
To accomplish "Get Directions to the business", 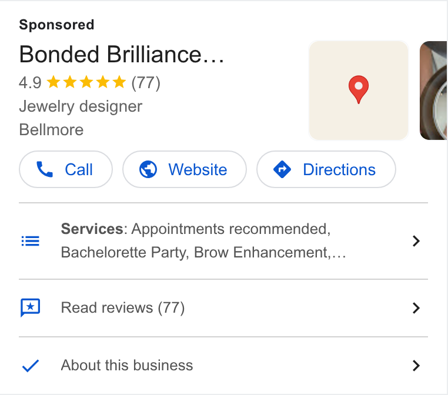I will point(326,169).
